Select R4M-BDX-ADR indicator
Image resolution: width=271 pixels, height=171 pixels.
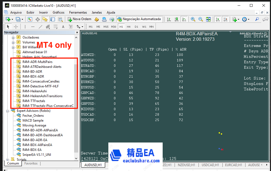(x=33, y=76)
